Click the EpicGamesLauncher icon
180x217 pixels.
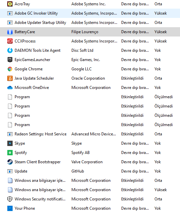pos(10,60)
